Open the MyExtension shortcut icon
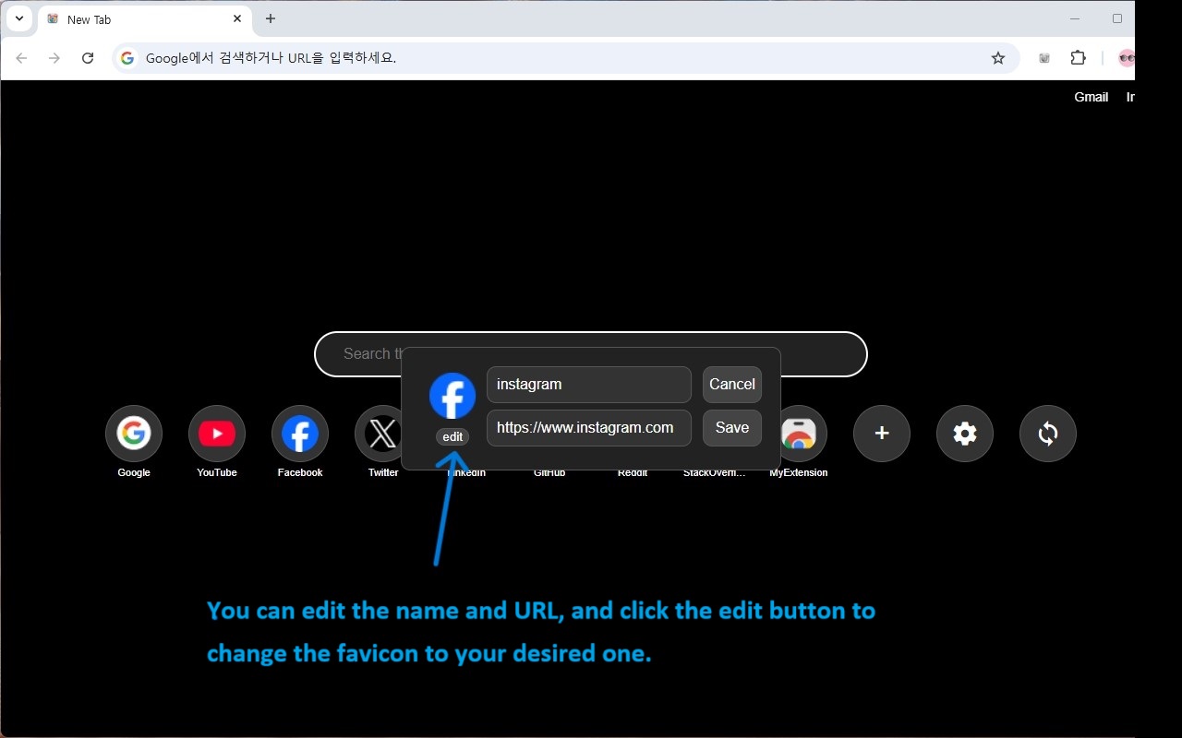The width and height of the screenshot is (1182, 738). 802,434
